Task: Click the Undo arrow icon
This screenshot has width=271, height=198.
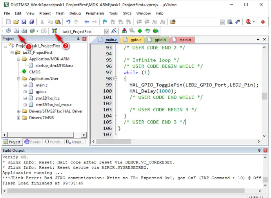Action: [x=68, y=22]
